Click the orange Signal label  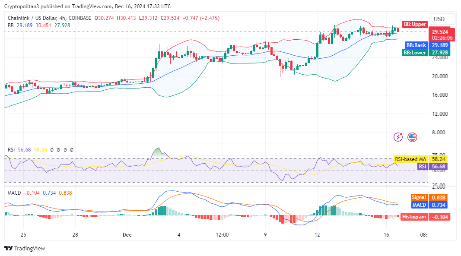[x=419, y=198]
